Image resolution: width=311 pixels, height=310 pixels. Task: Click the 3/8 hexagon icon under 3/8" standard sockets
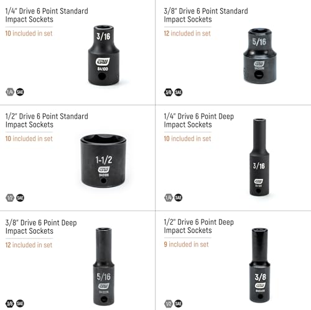pyautogui.click(x=169, y=92)
